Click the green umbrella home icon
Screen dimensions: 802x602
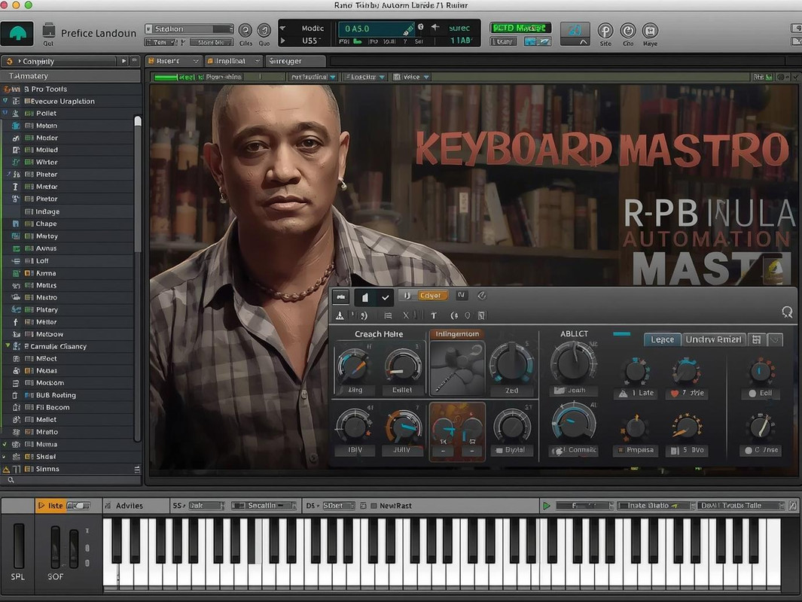(x=17, y=34)
